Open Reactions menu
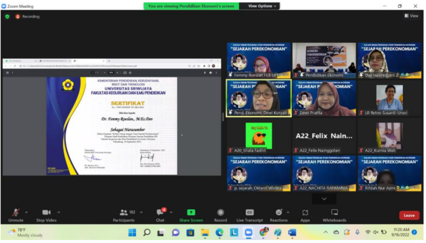426x243 pixels. [278, 213]
